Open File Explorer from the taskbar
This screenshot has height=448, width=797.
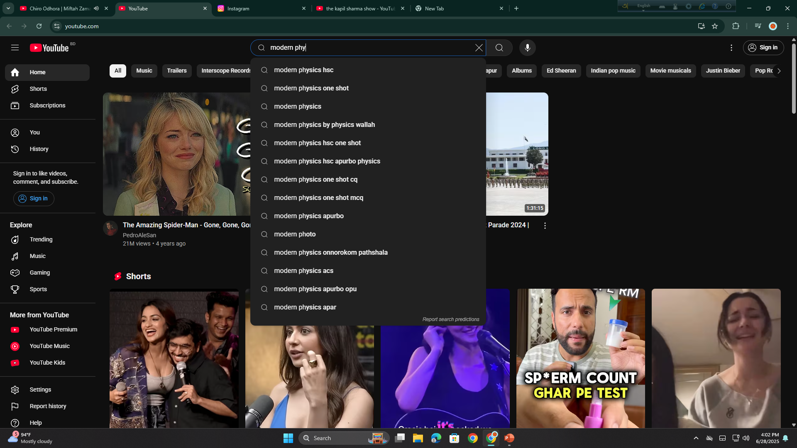coord(418,438)
